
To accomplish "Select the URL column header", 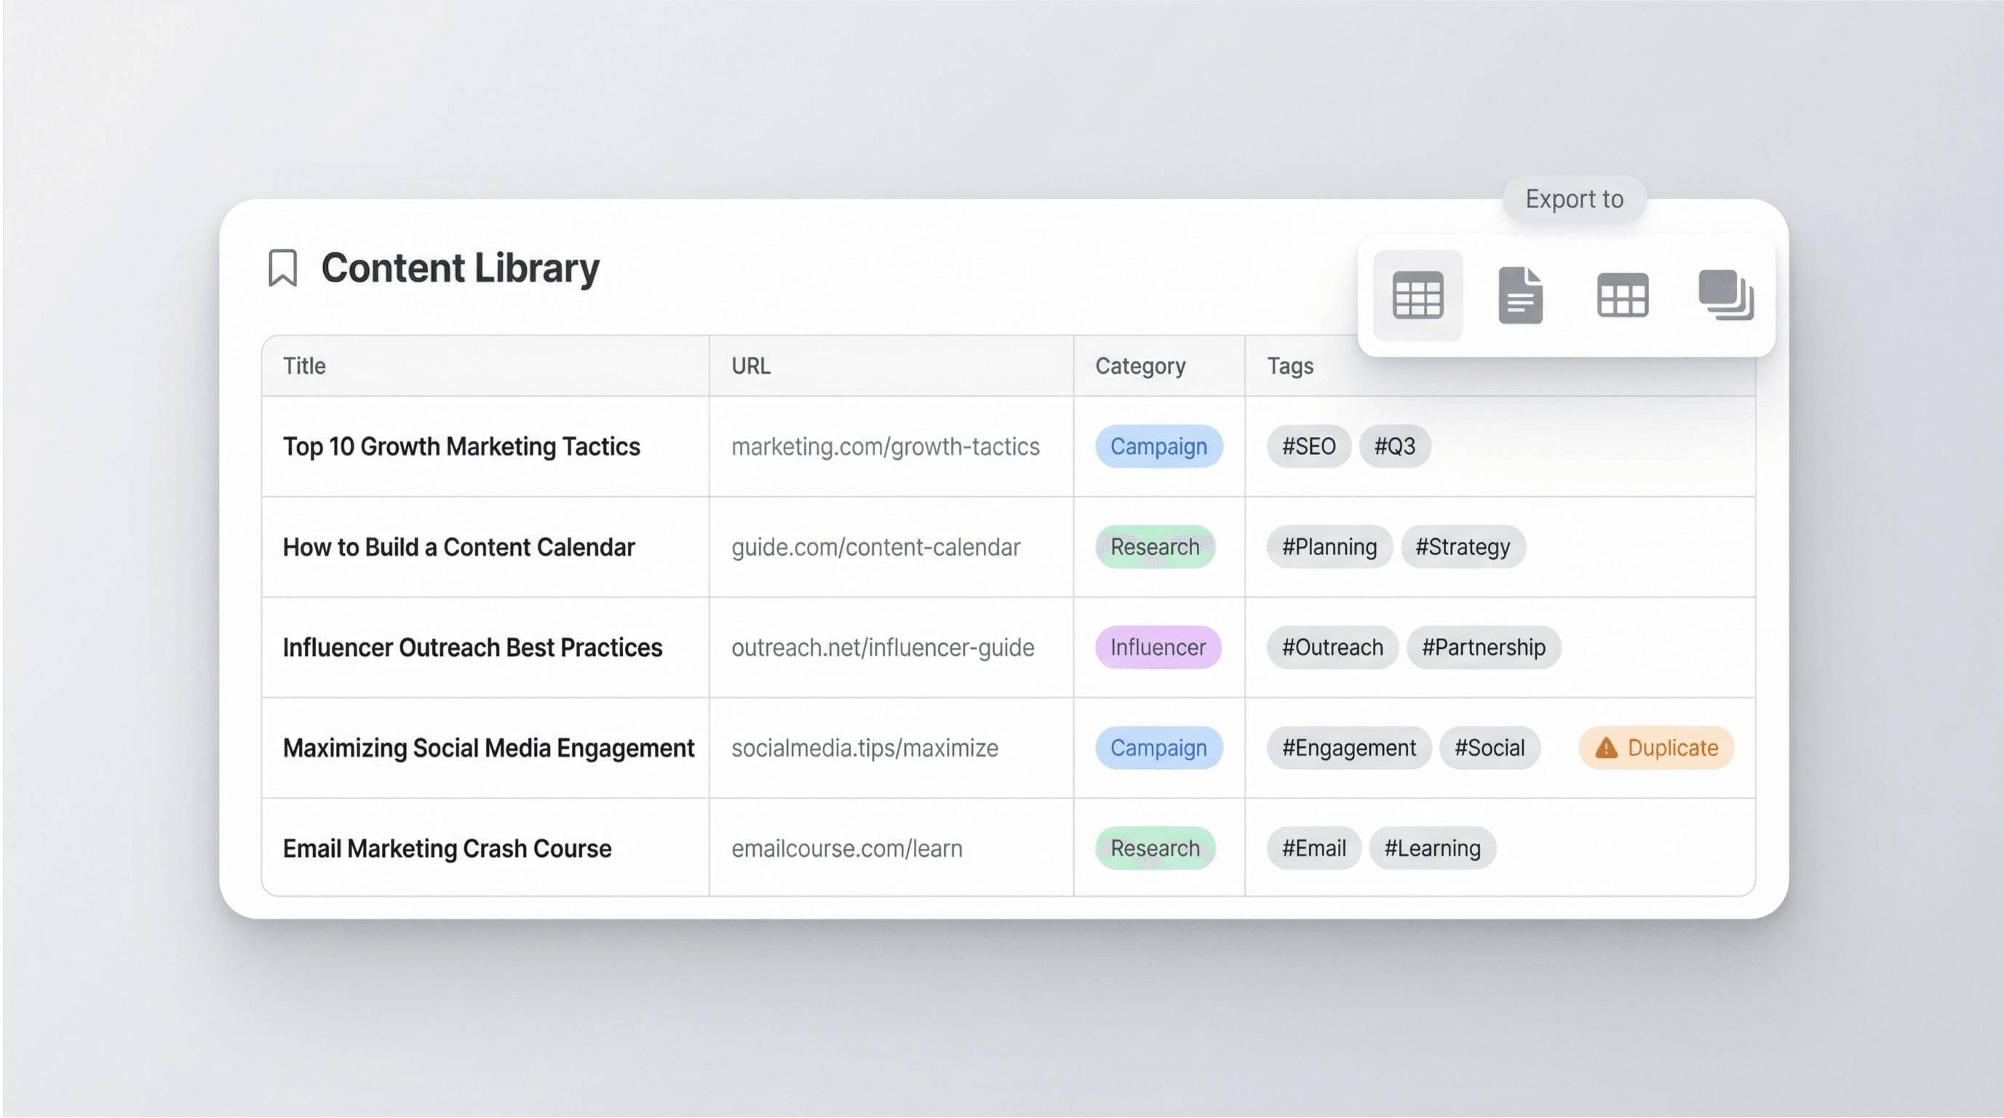I will [x=751, y=365].
